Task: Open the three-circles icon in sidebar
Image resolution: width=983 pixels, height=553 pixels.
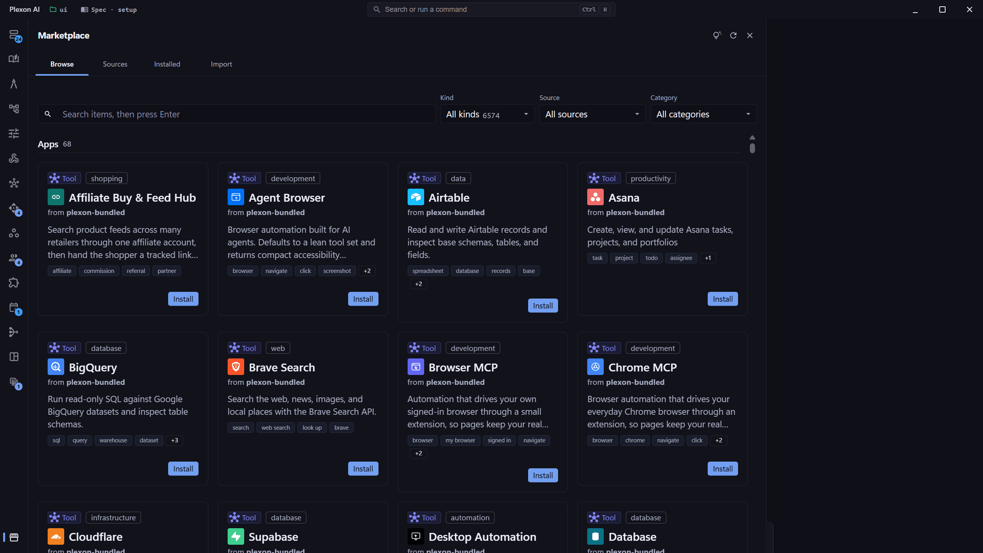Action: click(14, 233)
